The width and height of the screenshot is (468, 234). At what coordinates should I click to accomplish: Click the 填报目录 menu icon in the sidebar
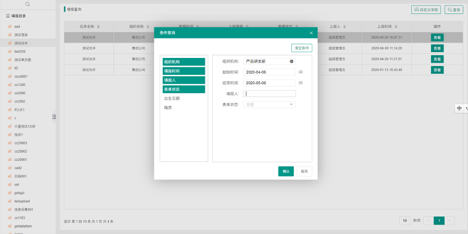point(8,16)
